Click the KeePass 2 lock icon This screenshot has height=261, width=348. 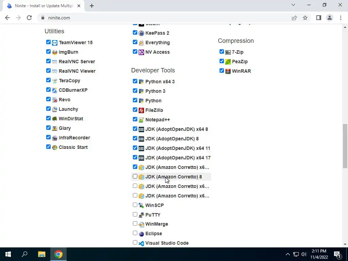coord(141,33)
